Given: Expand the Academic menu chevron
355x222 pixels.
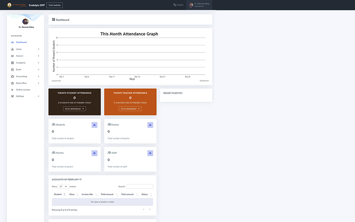Looking at the screenshot, I should pyautogui.click(x=39, y=63).
